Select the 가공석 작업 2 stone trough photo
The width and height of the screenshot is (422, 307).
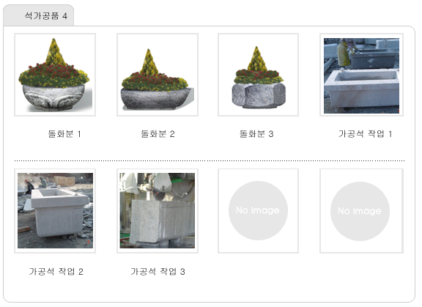55,211
